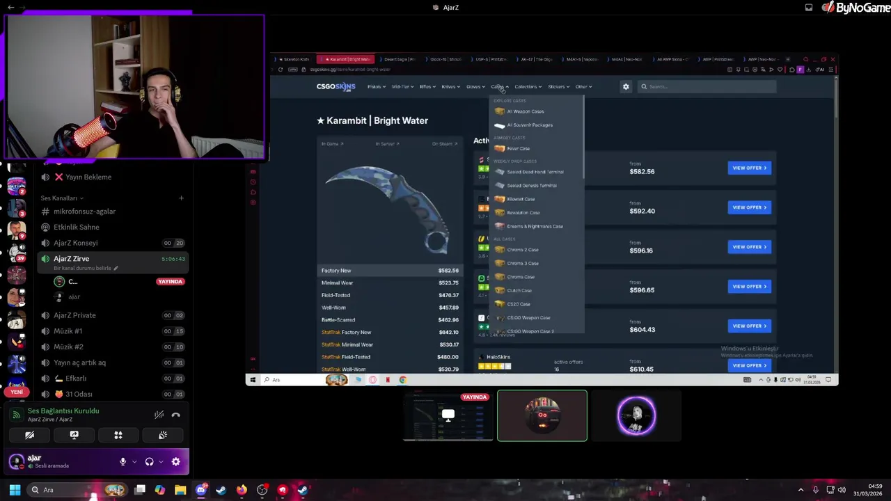Open Mid-Tier menu on CSGOSkins

click(402, 87)
